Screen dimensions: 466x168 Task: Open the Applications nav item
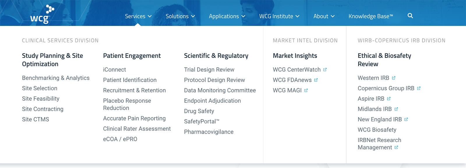(224, 16)
